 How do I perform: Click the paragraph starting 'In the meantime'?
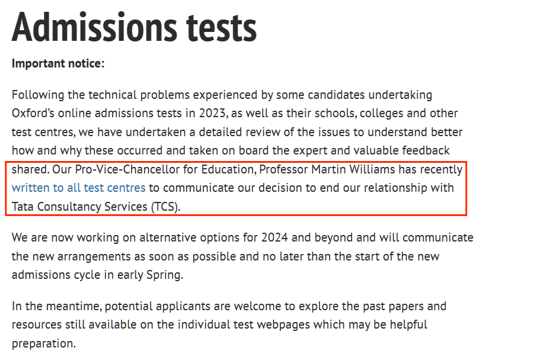229,324
